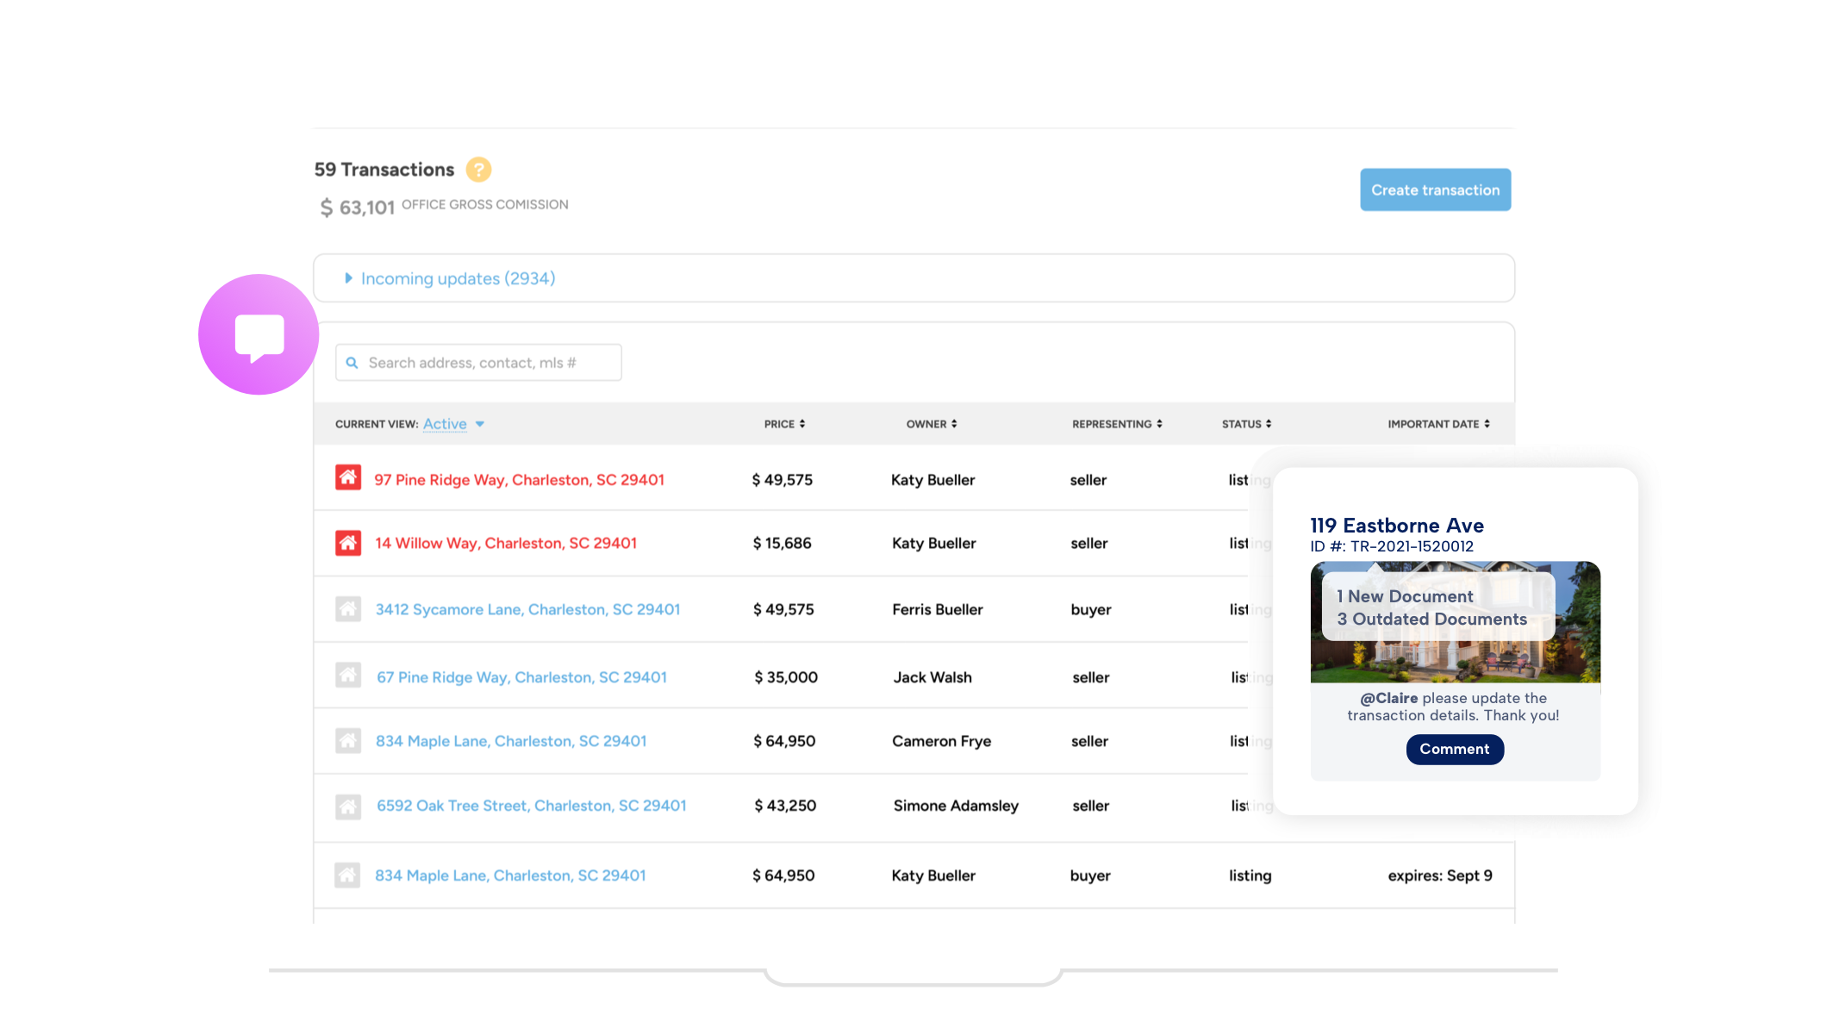The height and width of the screenshot is (1034, 1827).
Task: Expand the Incoming updates (2934) section
Action: (457, 278)
